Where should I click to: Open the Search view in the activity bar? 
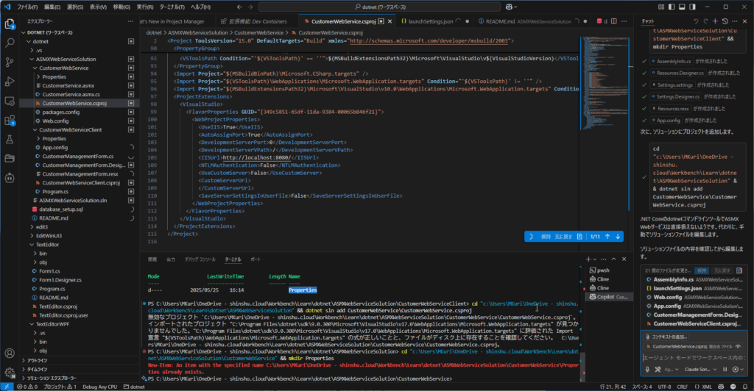10,43
